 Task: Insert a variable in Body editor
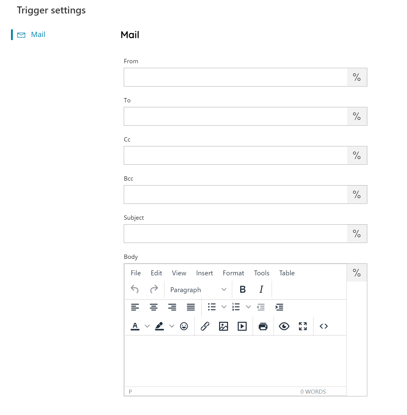pyautogui.click(x=357, y=273)
